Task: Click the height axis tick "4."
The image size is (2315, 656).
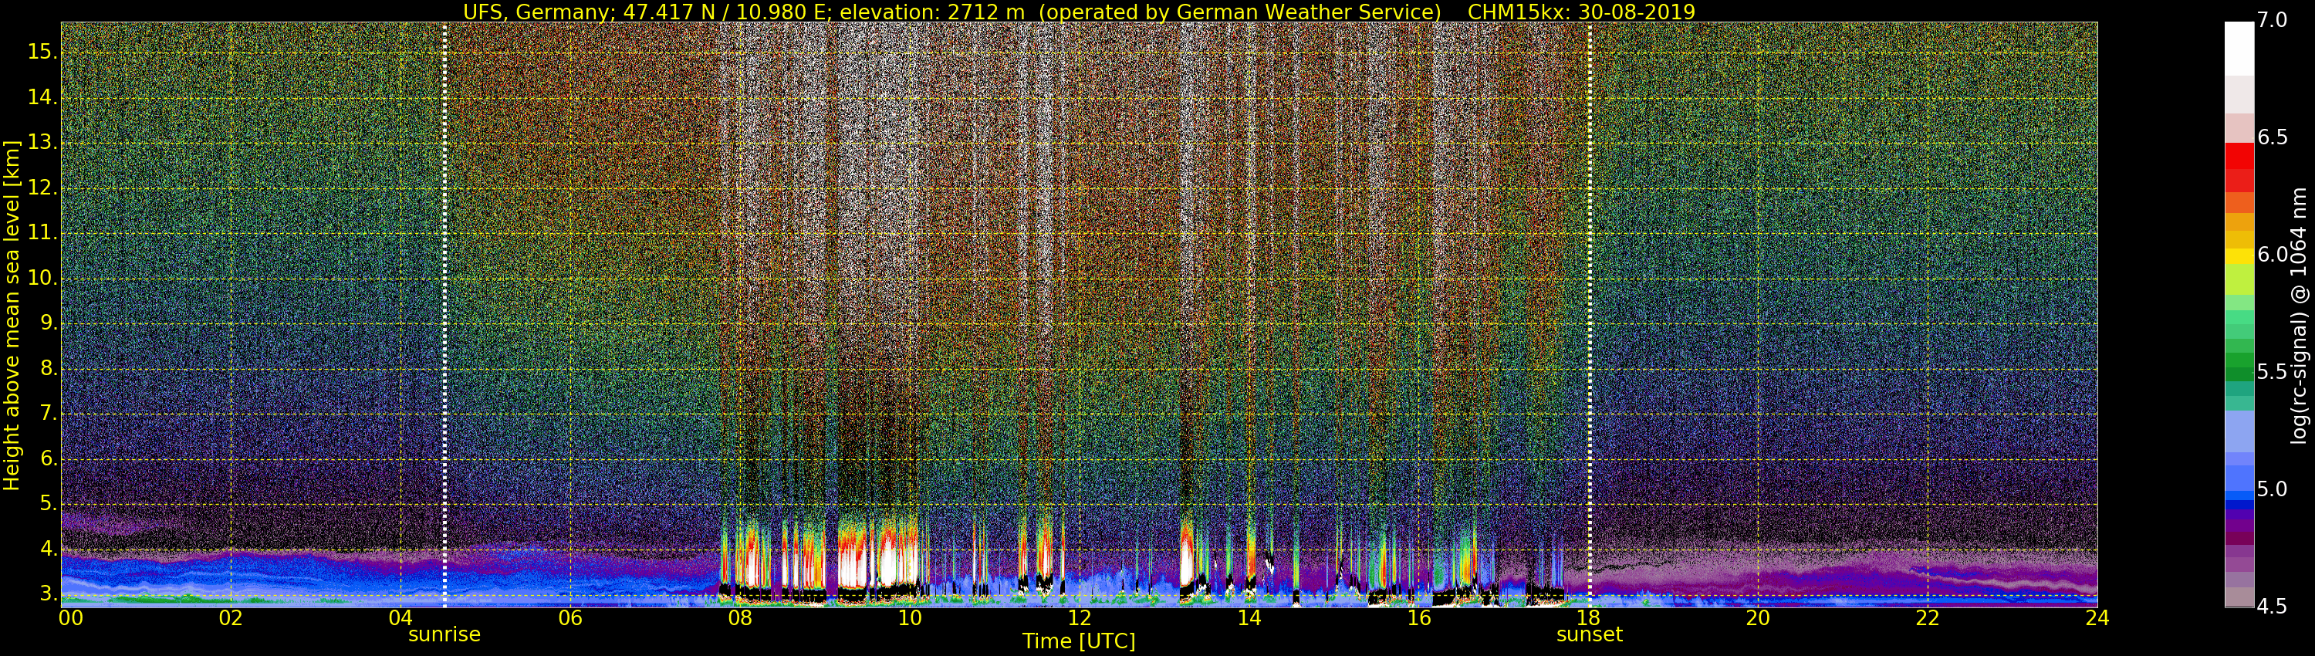Action: click(49, 549)
